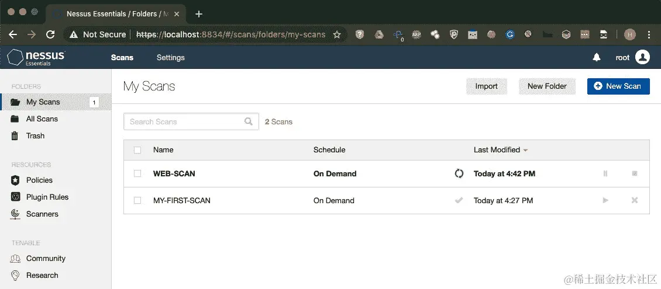Open the Adblock Plus extension
The height and width of the screenshot is (289, 661).
416,34
